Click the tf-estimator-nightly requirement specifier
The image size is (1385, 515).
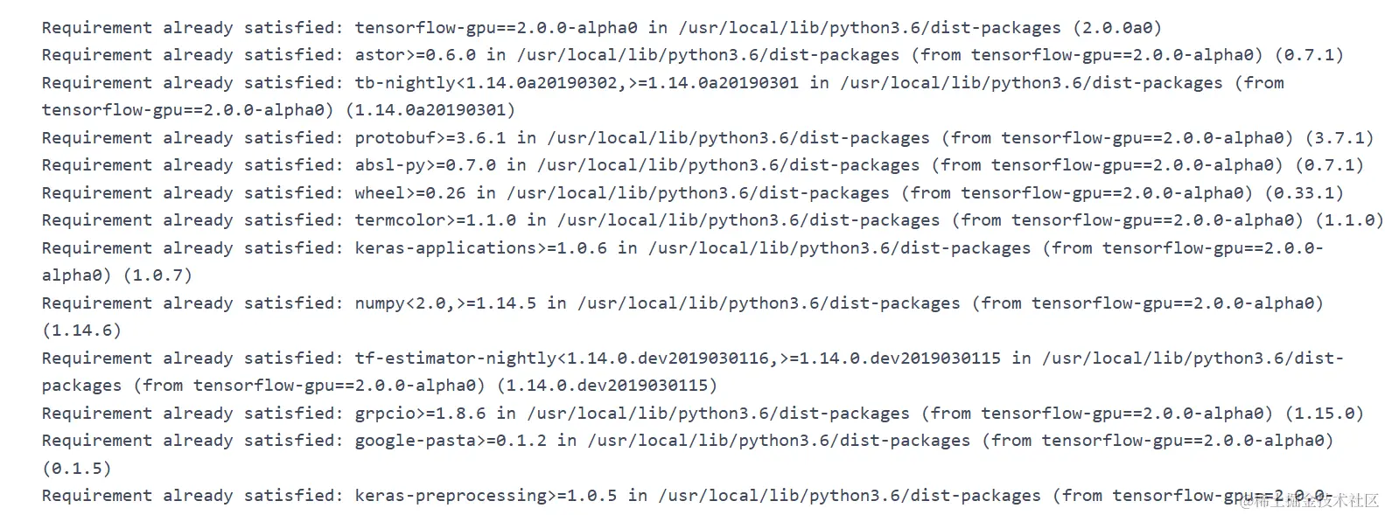pyautogui.click(x=677, y=358)
